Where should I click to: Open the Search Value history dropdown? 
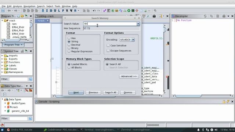138,23
